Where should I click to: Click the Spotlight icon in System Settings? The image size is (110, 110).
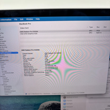pyautogui.click(x=65, y=104)
